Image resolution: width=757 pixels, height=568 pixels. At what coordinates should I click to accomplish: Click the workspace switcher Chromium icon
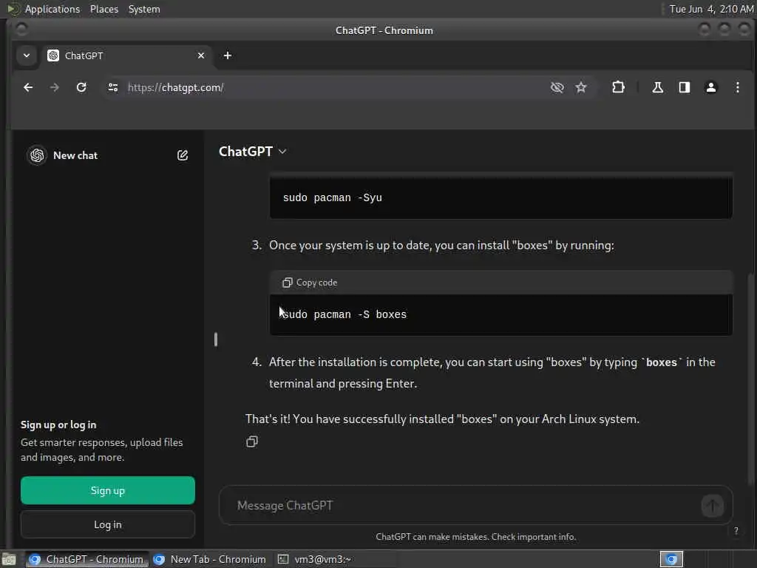pyautogui.click(x=671, y=559)
